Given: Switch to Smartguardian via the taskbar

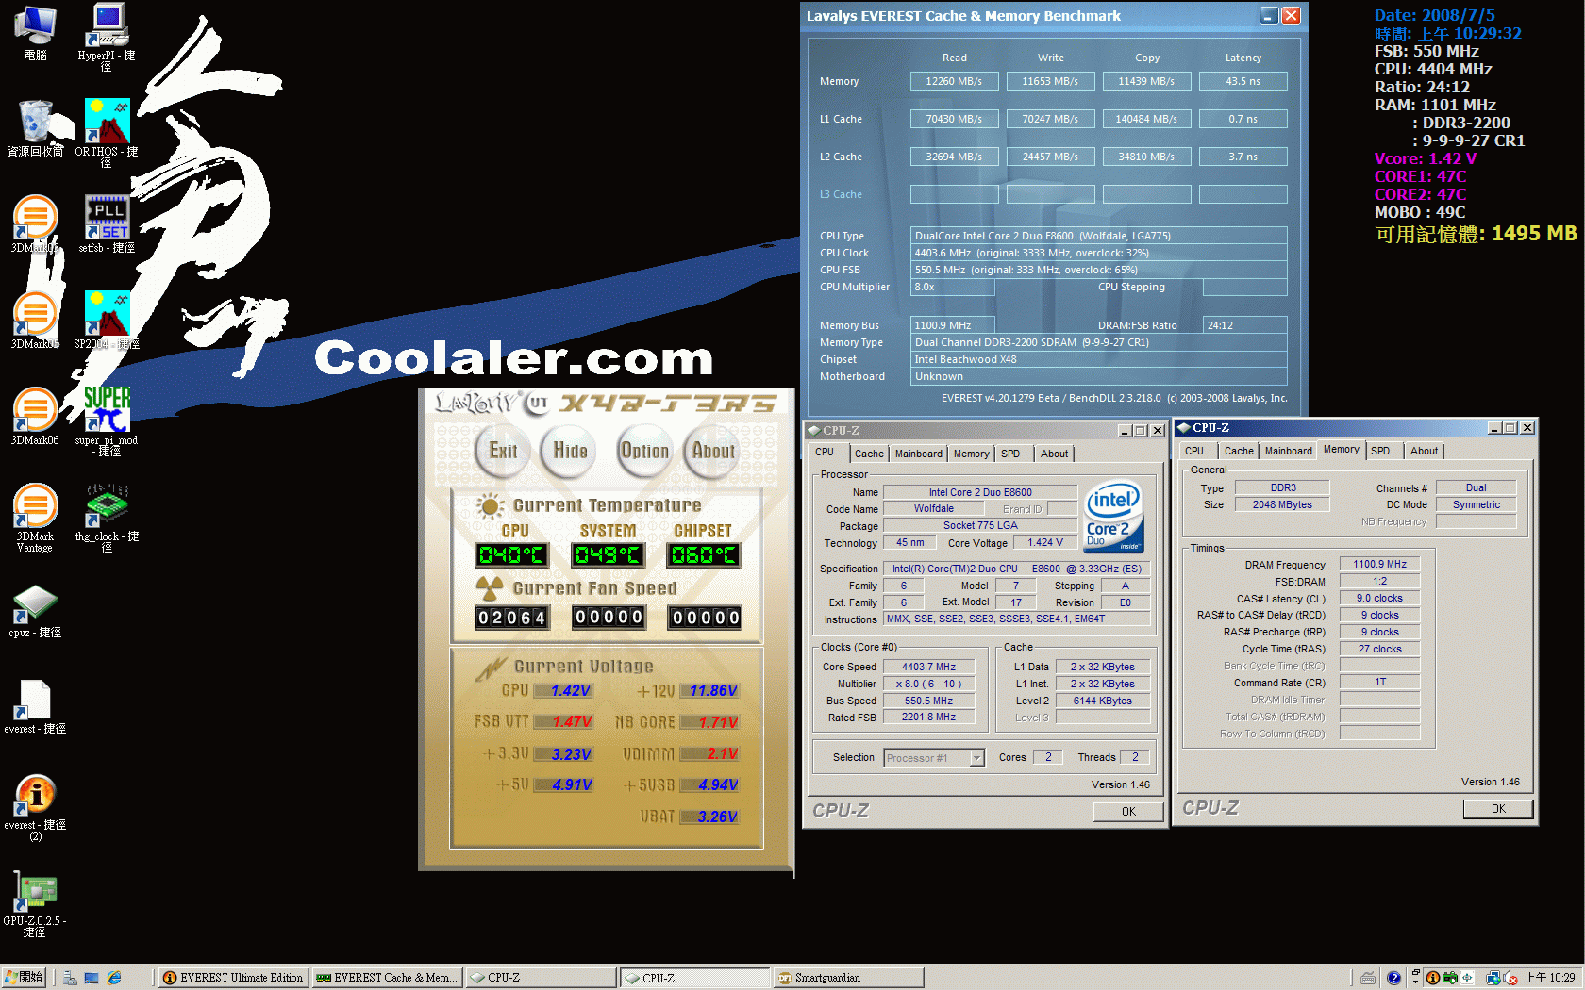Looking at the screenshot, I should [x=847, y=977].
